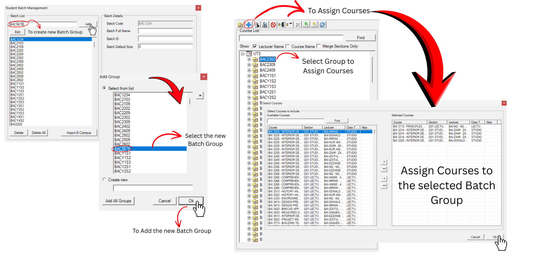Choose the Select from list radio button

[x=104, y=88]
